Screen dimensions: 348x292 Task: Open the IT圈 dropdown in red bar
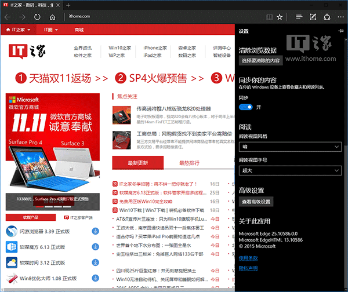pyautogui.click(x=51, y=30)
